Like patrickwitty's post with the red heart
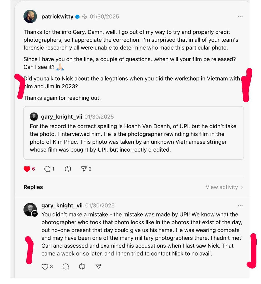 pyautogui.click(x=27, y=169)
